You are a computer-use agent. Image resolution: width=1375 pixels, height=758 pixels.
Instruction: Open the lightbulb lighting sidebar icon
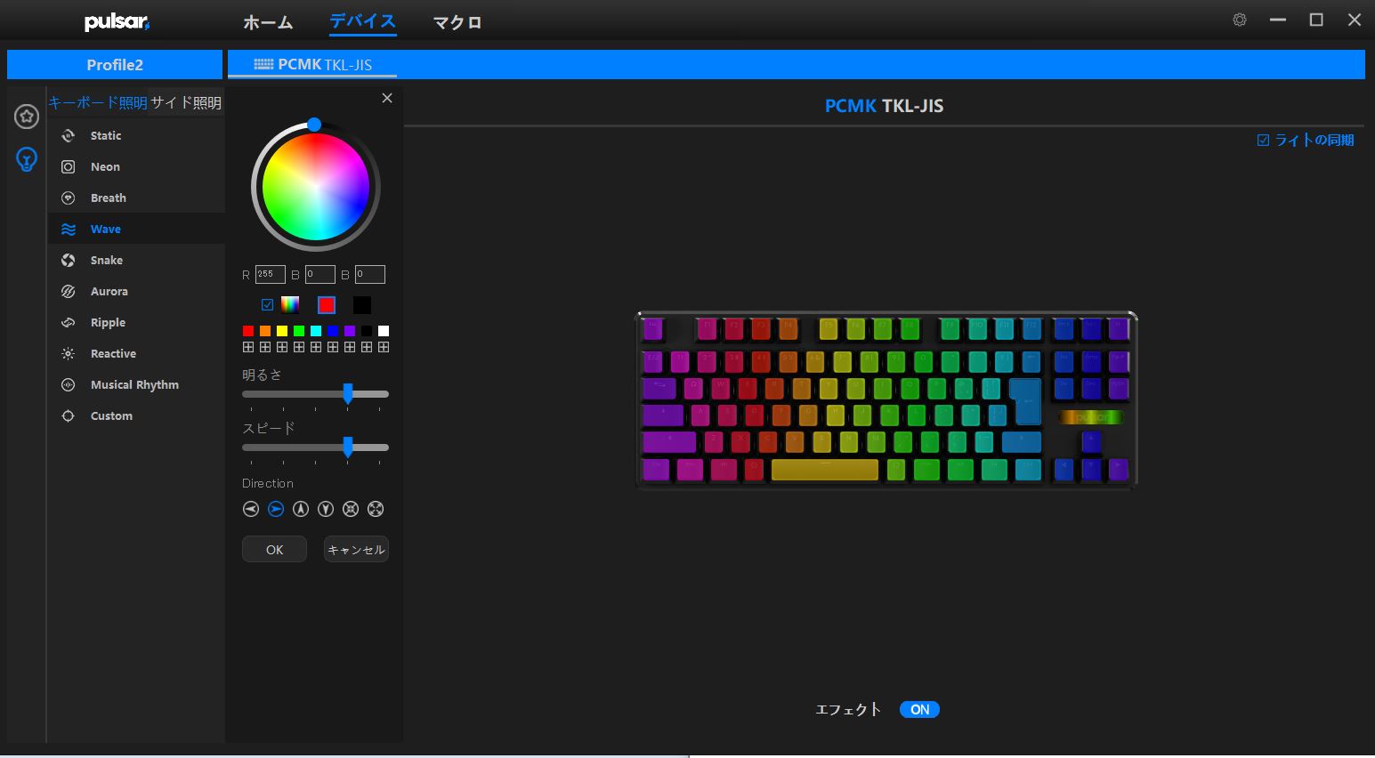point(27,159)
